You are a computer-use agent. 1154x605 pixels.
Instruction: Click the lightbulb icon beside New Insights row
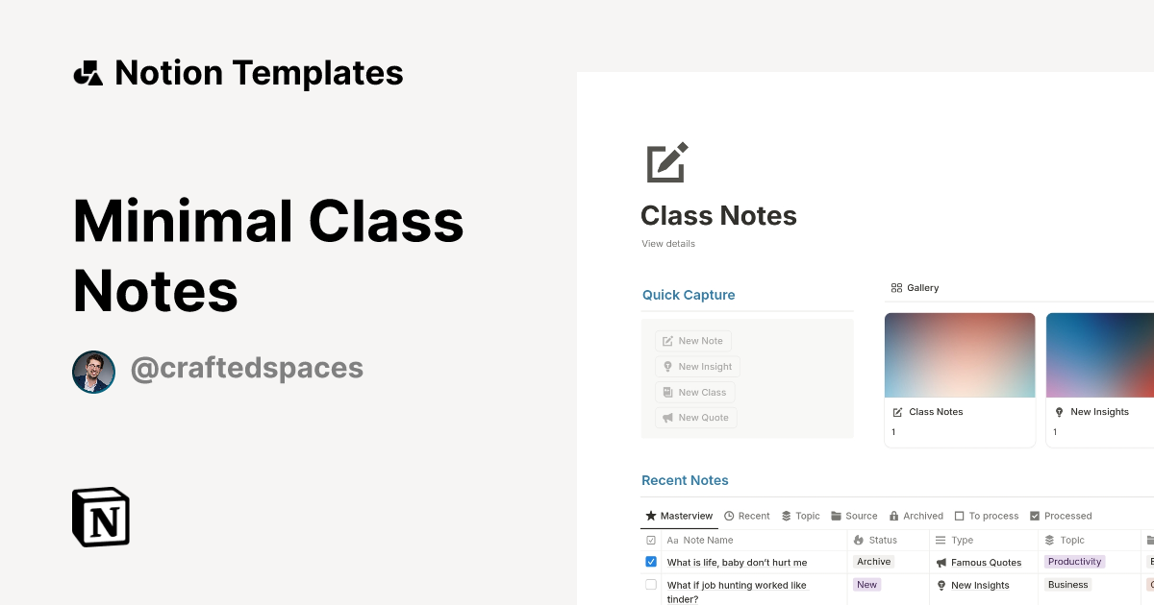pos(941,586)
